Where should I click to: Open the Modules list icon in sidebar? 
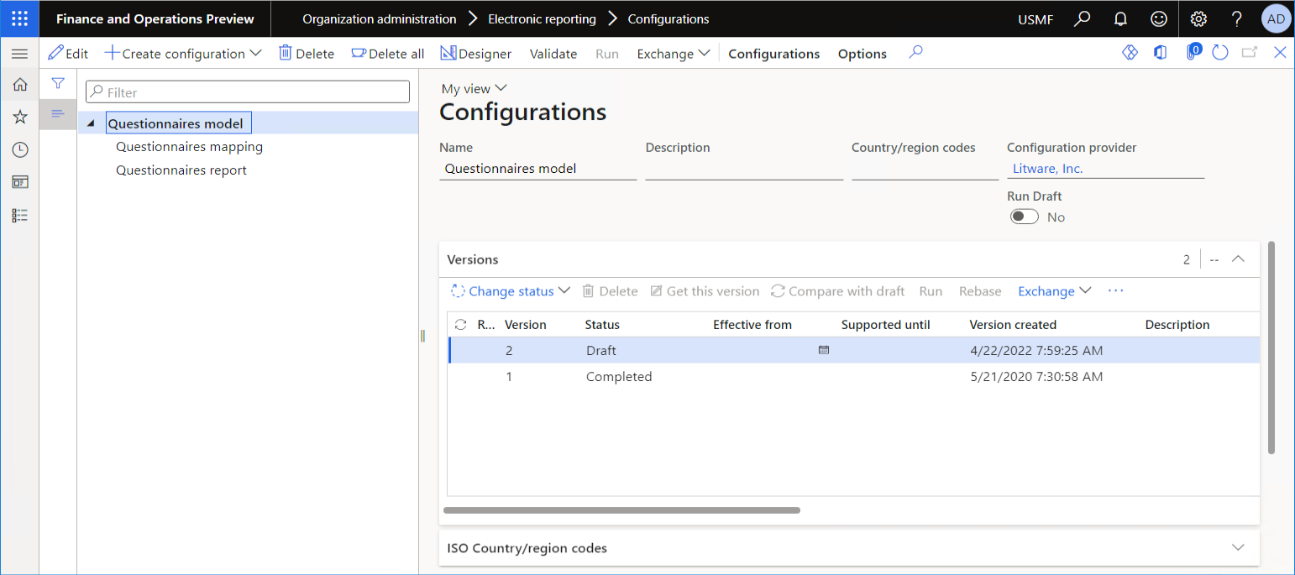click(x=18, y=215)
